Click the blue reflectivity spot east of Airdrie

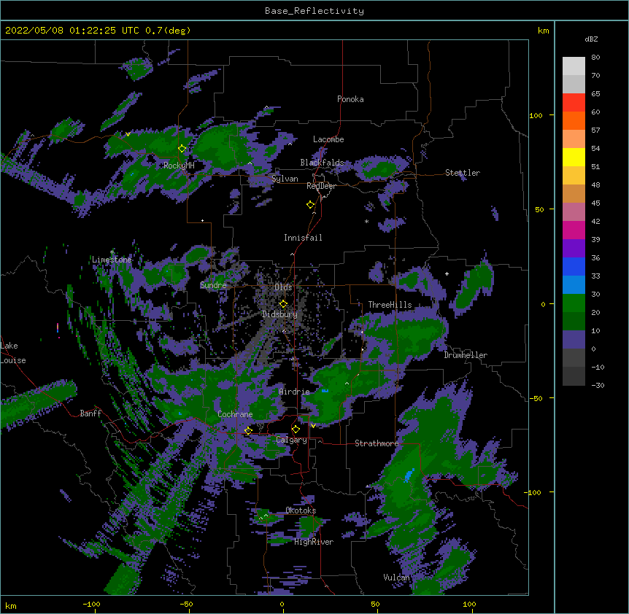click(325, 390)
